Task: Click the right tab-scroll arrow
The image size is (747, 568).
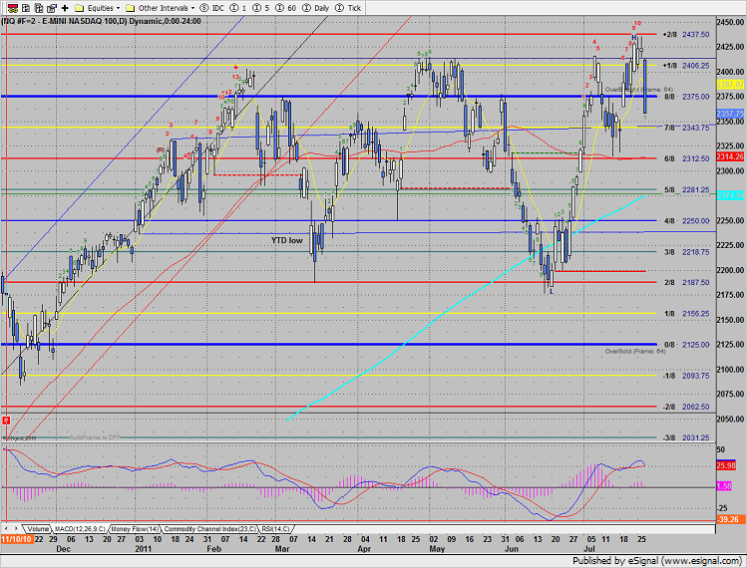Action: (16, 528)
